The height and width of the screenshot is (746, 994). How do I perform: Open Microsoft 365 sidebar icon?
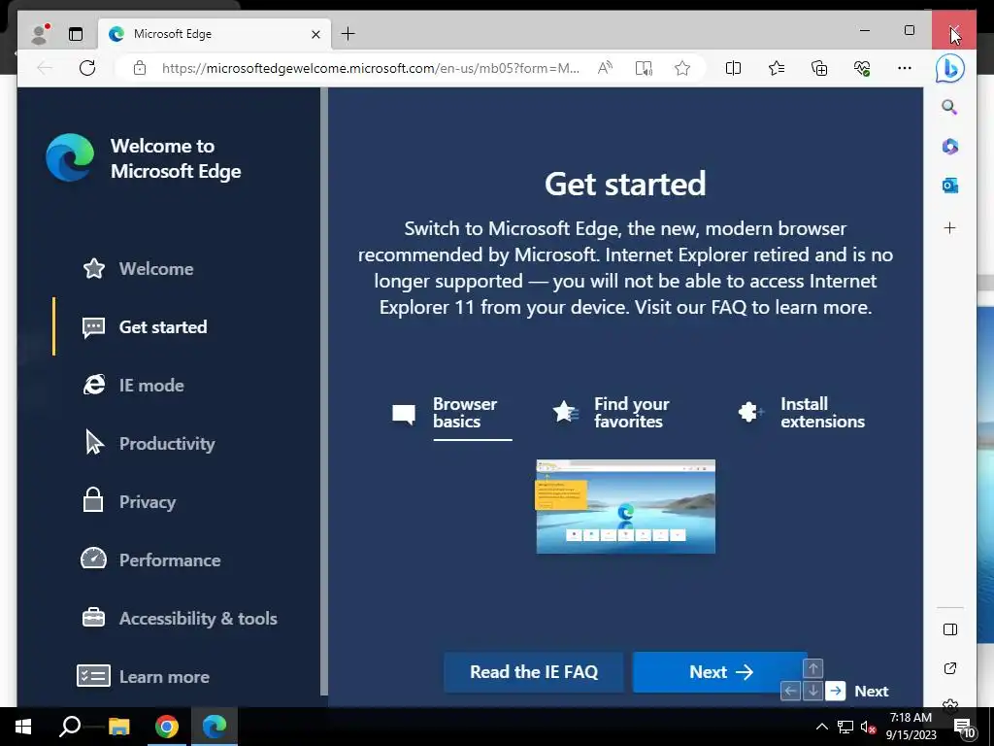pos(949,147)
